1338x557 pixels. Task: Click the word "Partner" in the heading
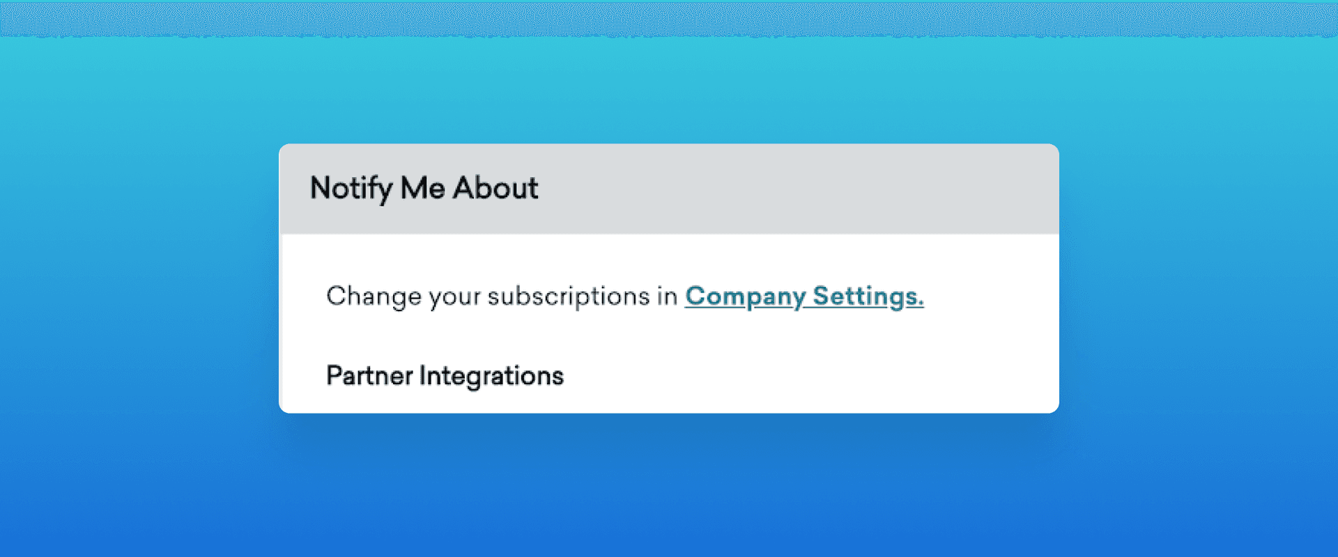pyautogui.click(x=369, y=376)
